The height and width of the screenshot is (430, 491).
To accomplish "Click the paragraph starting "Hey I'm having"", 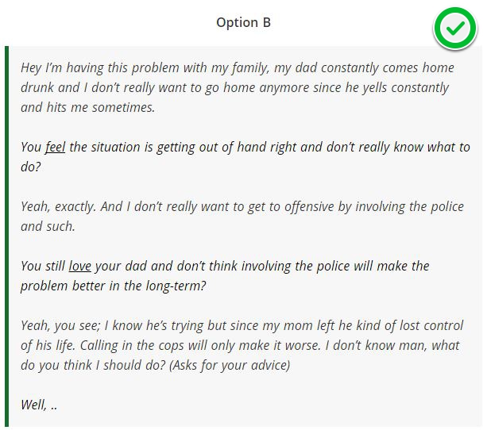I will point(238,87).
